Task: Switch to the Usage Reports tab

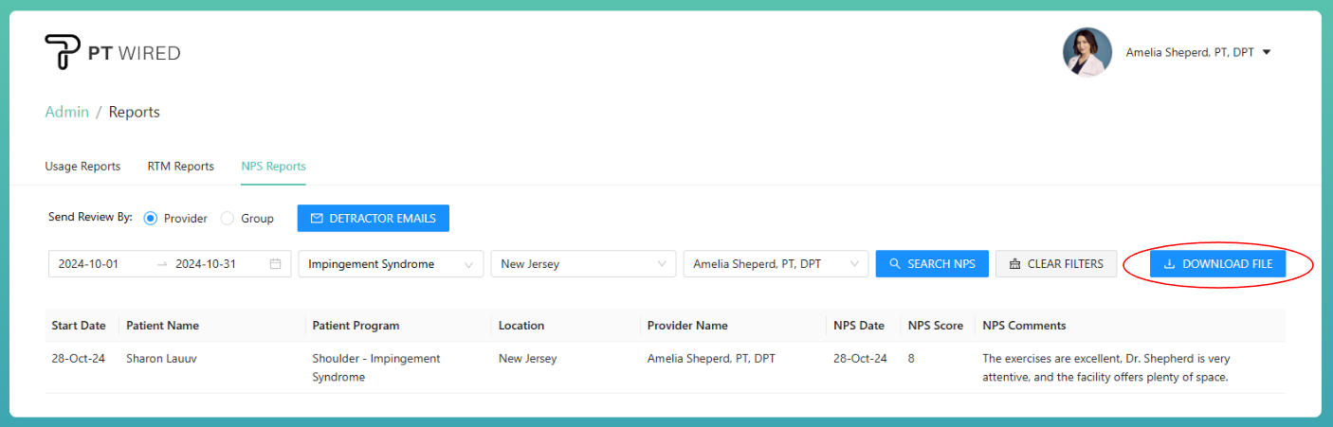Action: (82, 167)
